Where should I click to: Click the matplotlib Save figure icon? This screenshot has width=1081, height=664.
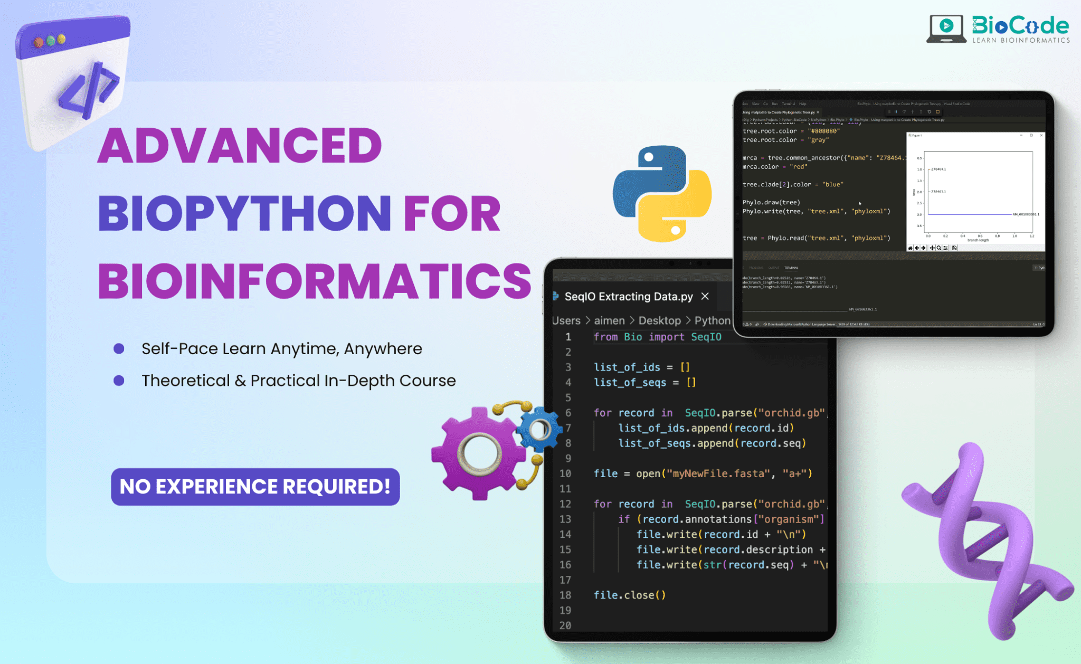point(954,248)
